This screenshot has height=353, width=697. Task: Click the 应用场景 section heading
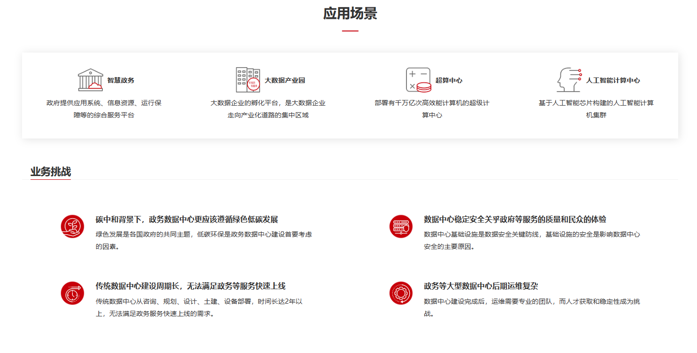coord(350,14)
